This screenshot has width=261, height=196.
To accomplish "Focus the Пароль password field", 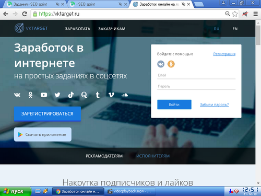I will point(196,86).
